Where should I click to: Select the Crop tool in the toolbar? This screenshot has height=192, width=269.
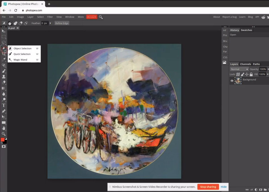tap(4, 54)
